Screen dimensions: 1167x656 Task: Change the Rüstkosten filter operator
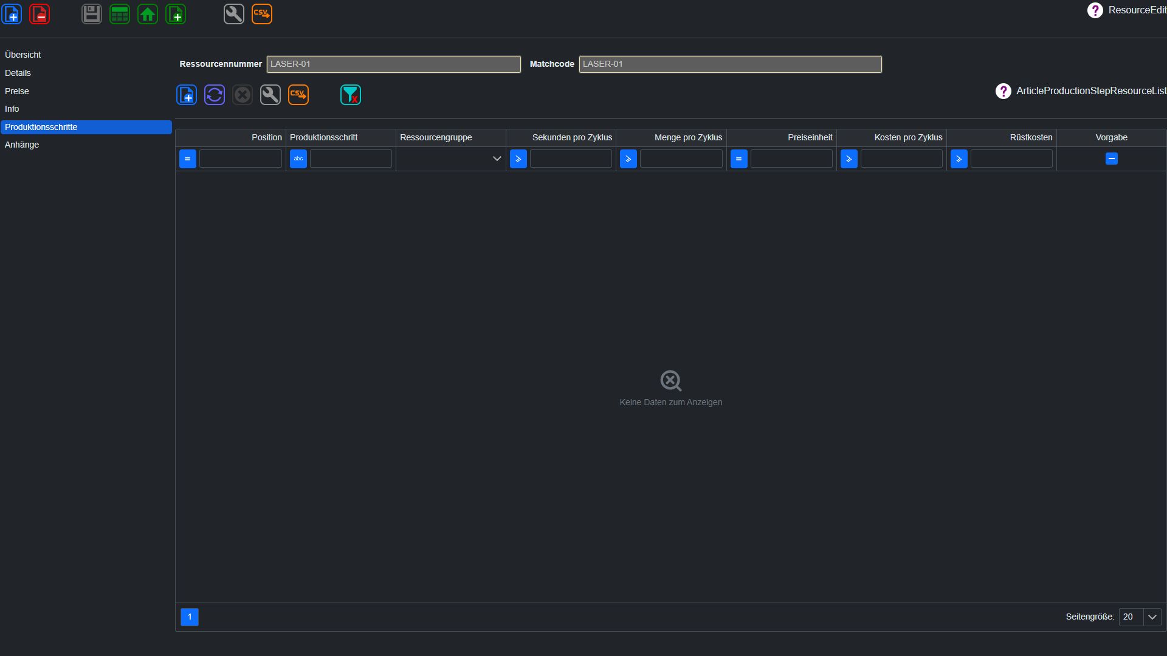tap(959, 159)
